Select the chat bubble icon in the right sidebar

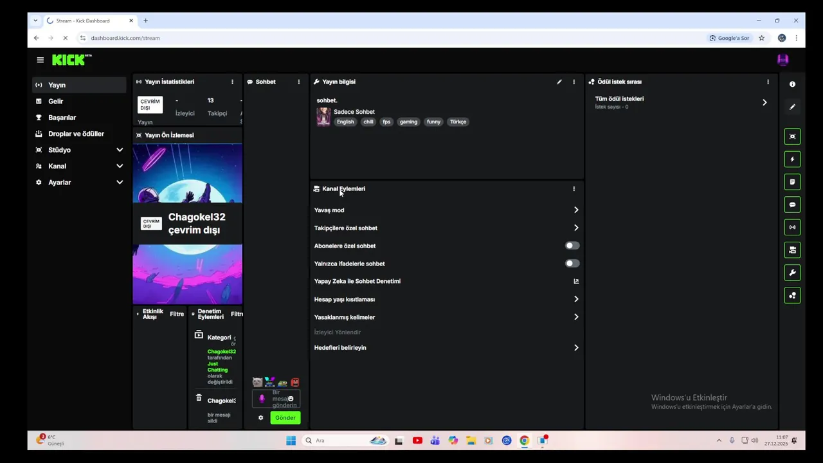792,204
